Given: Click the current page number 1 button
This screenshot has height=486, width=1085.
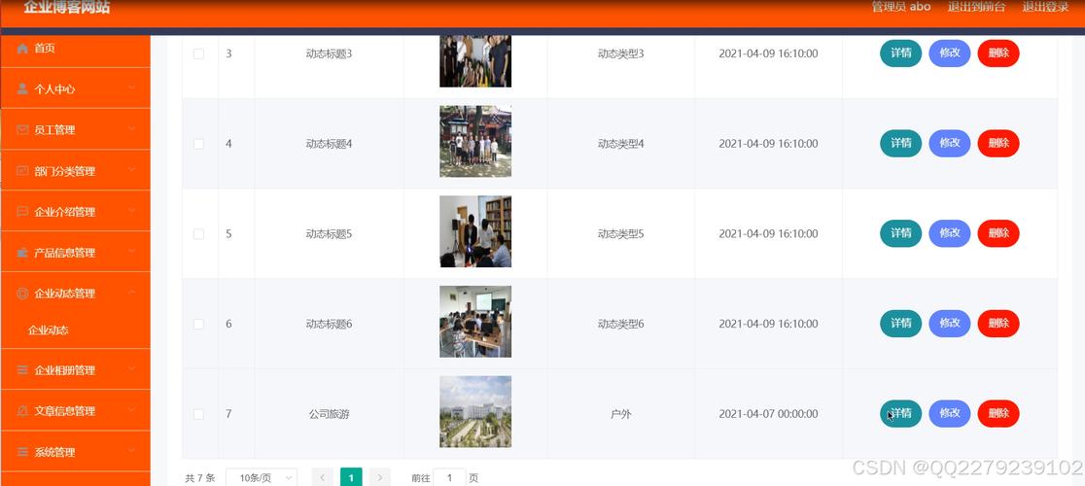Looking at the screenshot, I should (x=352, y=477).
